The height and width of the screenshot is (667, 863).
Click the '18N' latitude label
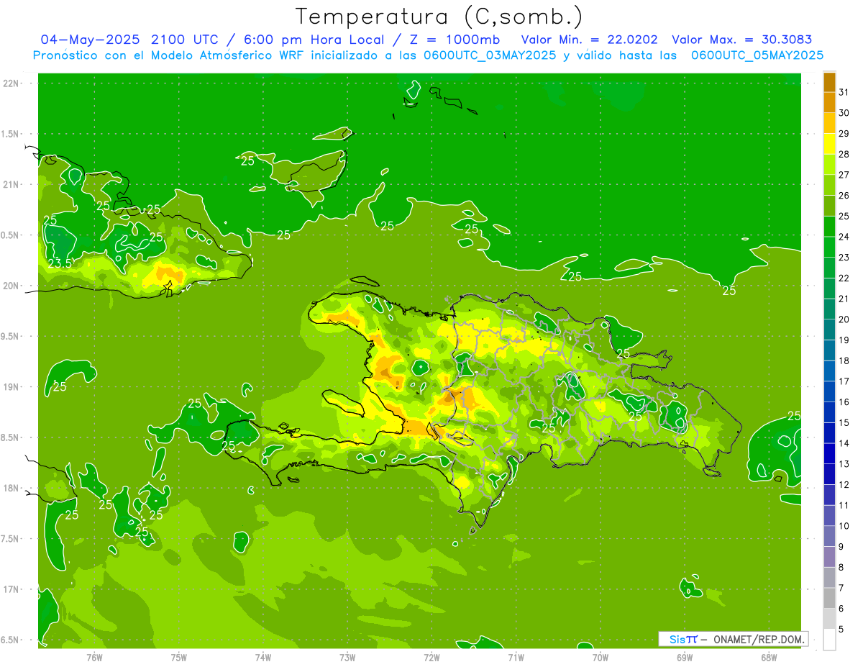click(x=11, y=489)
